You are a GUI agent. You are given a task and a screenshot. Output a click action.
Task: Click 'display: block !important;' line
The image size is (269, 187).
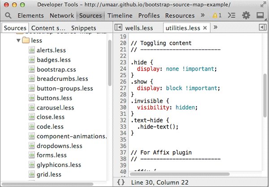(x=178, y=88)
